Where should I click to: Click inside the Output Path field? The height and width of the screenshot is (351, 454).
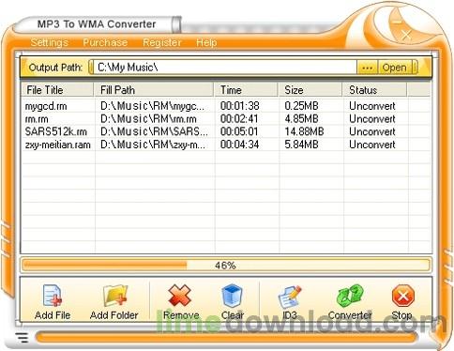(x=224, y=68)
